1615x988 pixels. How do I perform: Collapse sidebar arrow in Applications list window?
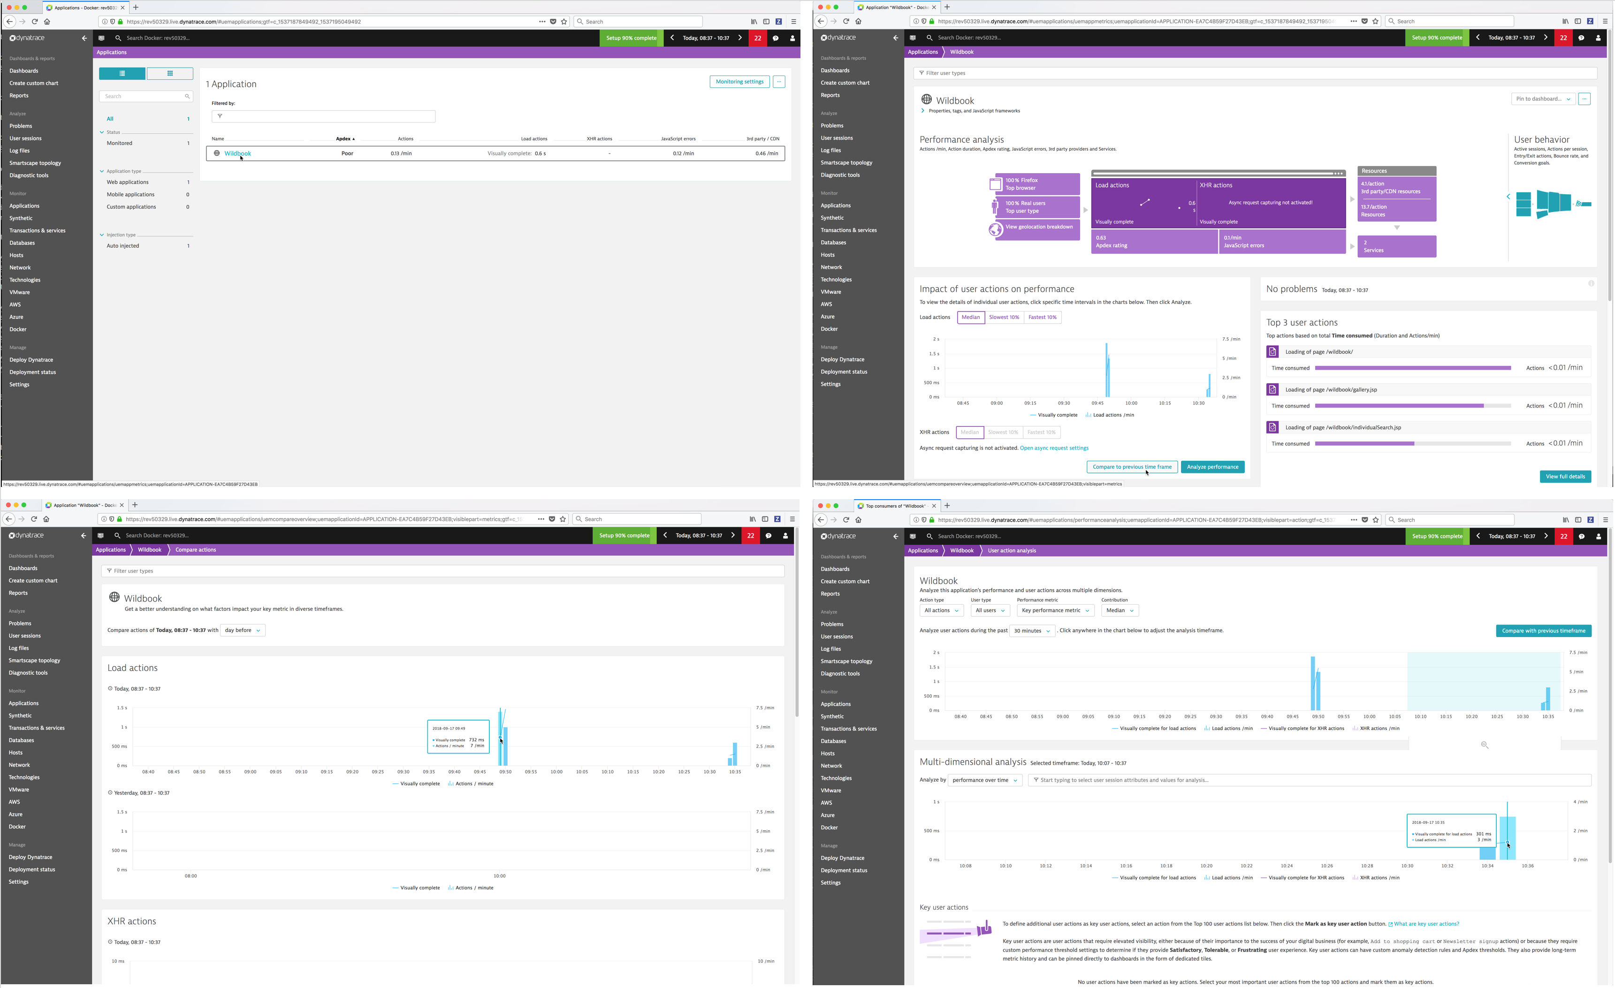pos(84,38)
